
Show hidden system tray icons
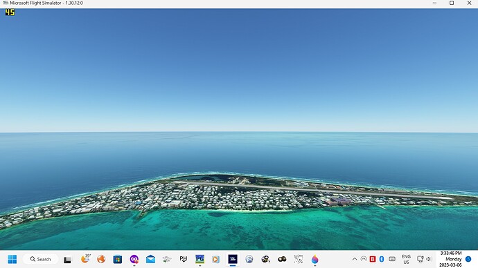coord(355,259)
